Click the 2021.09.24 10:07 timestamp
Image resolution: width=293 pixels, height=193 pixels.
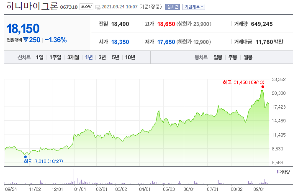click(x=119, y=7)
